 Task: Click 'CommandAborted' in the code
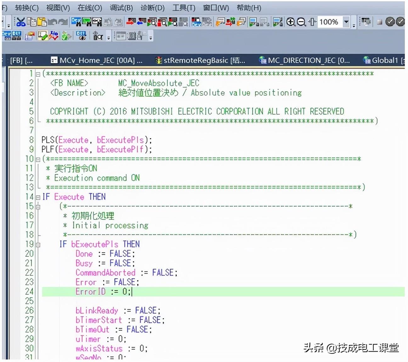(105, 273)
